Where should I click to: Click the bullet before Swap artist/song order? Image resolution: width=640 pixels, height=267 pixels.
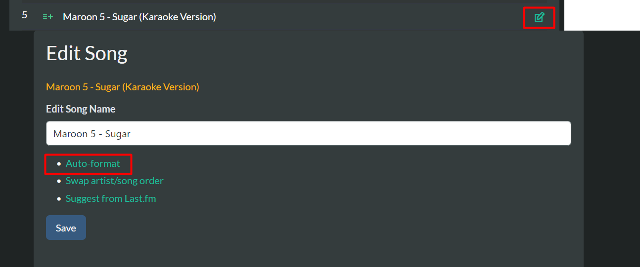(x=59, y=181)
